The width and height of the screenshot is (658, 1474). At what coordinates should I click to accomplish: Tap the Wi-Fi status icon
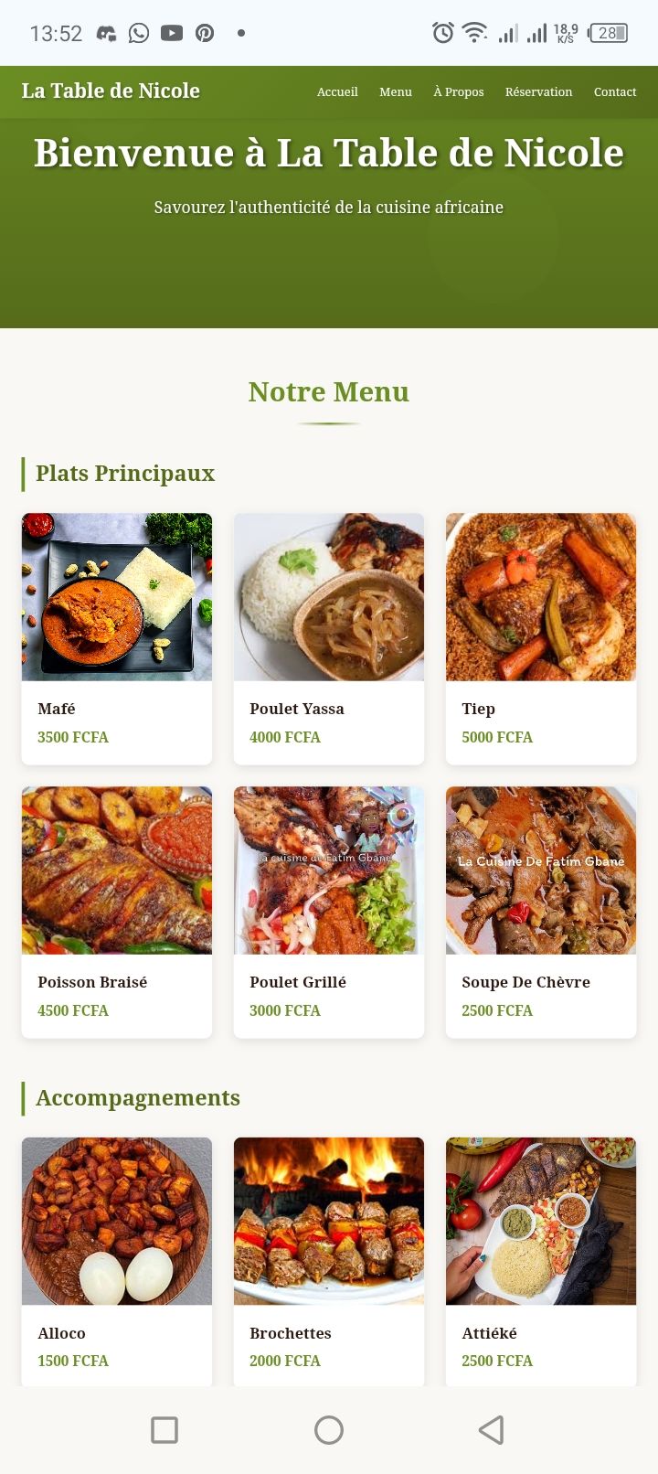[x=474, y=34]
